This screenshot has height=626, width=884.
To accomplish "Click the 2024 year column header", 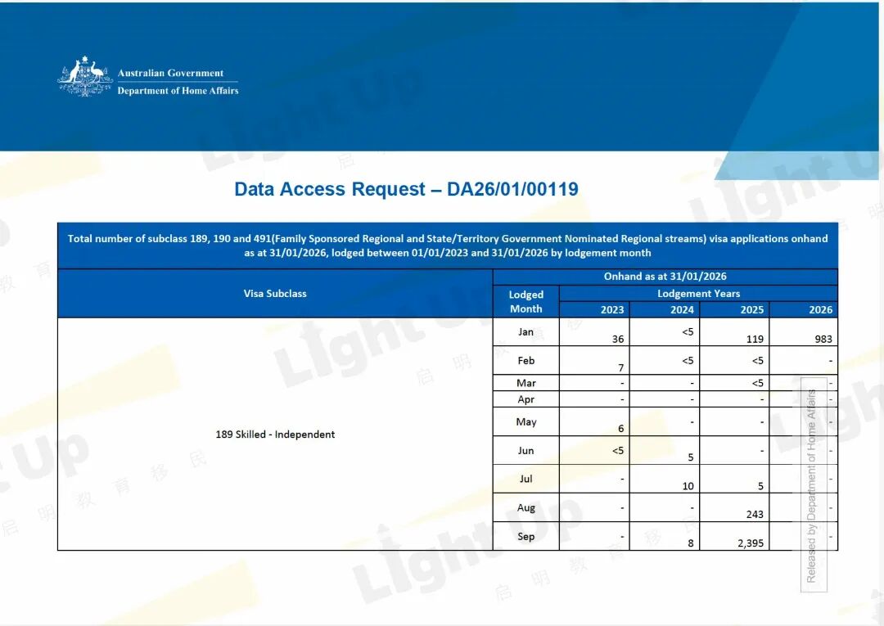I will pos(682,309).
